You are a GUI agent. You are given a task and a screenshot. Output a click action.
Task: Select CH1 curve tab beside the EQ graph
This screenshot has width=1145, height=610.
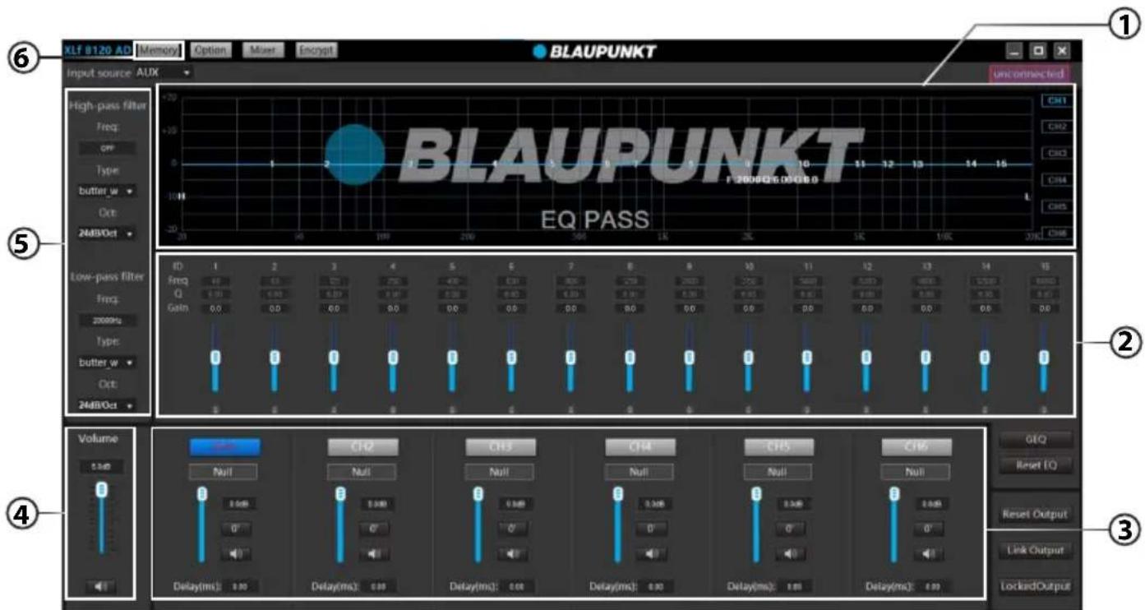point(1056,100)
